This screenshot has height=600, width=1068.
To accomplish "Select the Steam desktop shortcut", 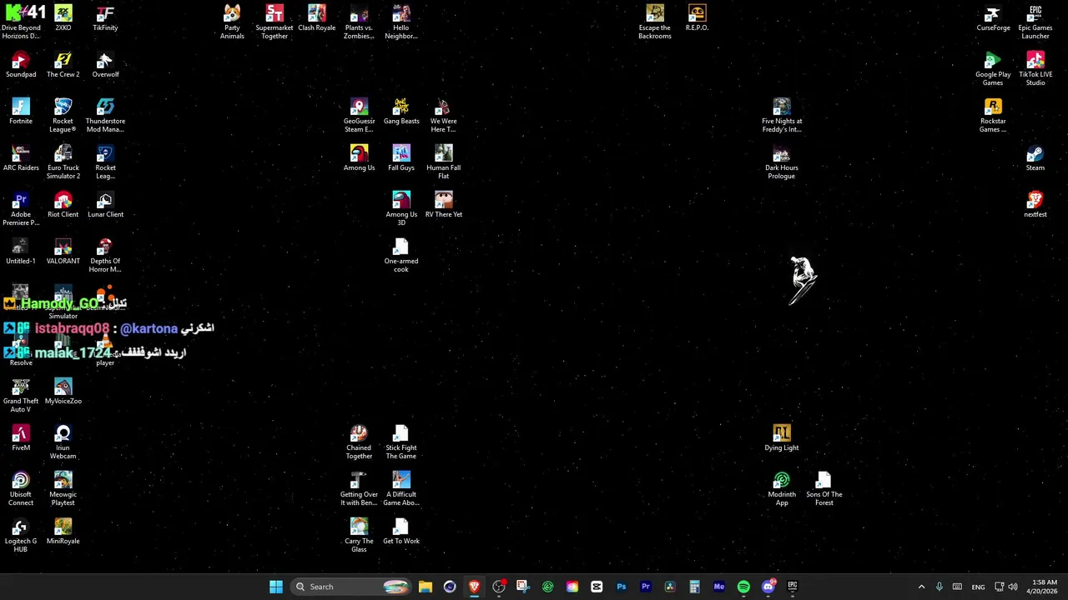I will click(1035, 157).
